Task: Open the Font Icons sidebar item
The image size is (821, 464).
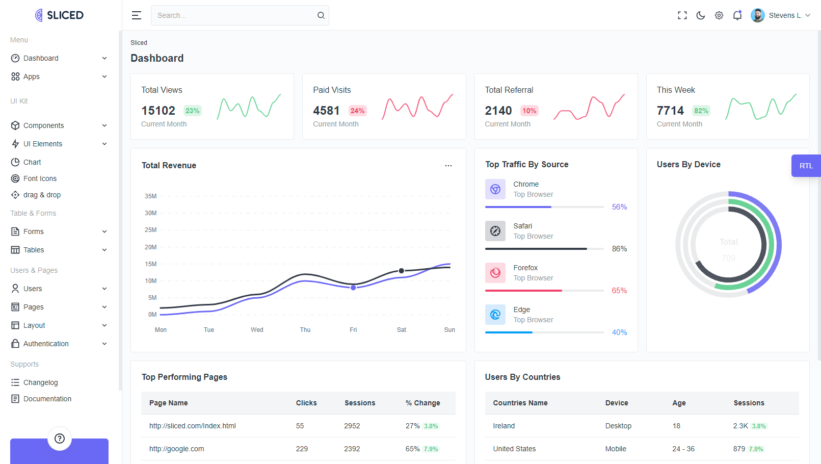Action: click(40, 178)
